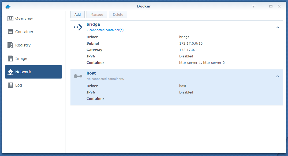
Task: Click the subnet value 172.17.0.0/16
Action: click(x=191, y=43)
